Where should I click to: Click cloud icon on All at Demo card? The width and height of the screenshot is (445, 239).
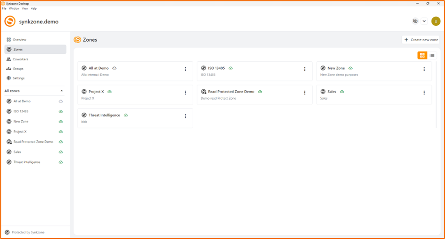114,68
